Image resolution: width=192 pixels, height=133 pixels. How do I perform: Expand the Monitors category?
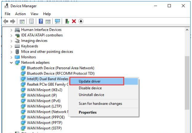pos(11,57)
